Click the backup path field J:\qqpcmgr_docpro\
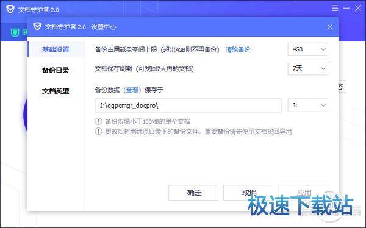Image resolution: width=366 pixels, height=228 pixels. 188,105
